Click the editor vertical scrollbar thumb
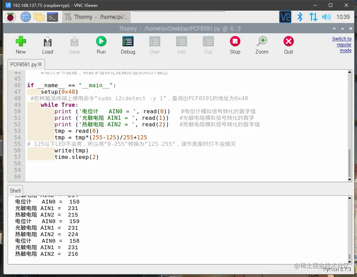 [349, 162]
